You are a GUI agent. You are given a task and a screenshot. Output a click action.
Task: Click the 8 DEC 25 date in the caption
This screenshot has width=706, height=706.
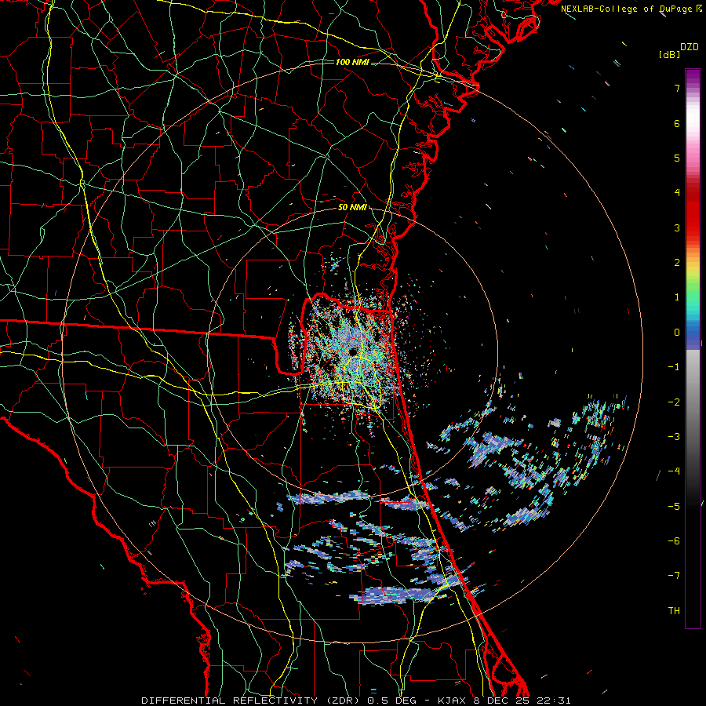502,701
